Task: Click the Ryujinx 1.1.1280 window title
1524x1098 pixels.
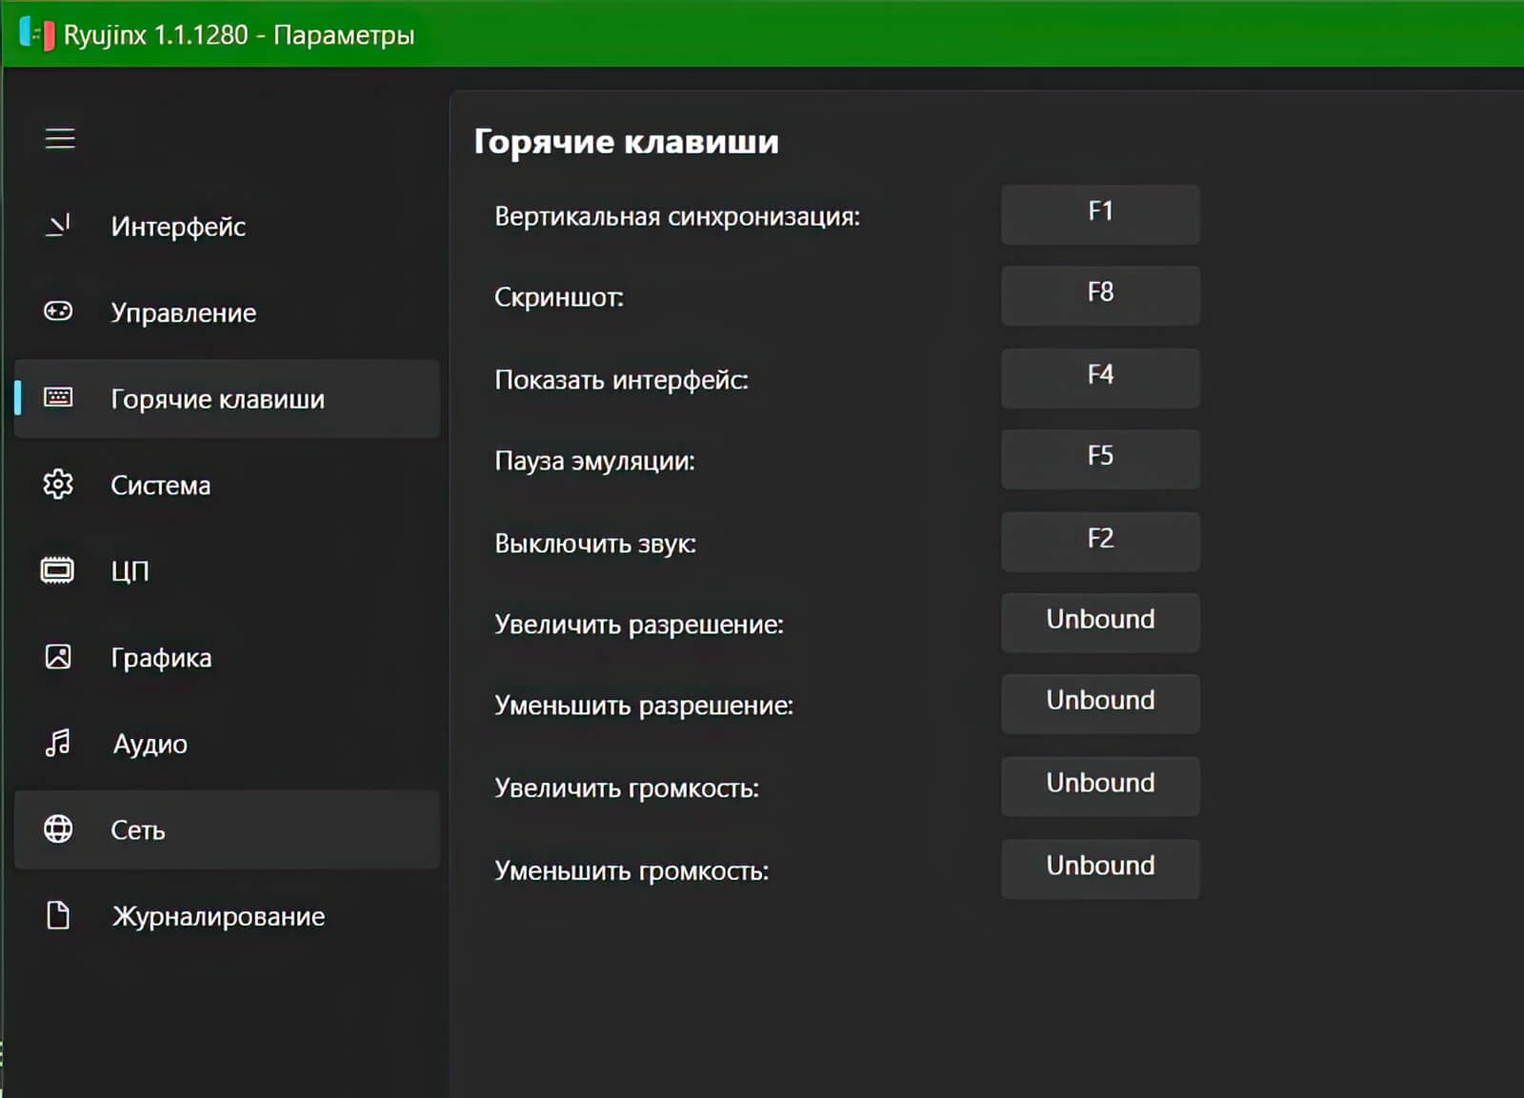Action: [239, 35]
